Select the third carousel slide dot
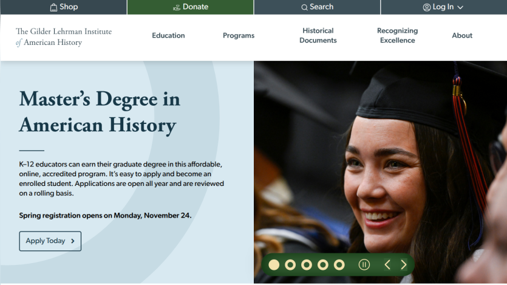Screen dimensions: 507x285 [307, 265]
